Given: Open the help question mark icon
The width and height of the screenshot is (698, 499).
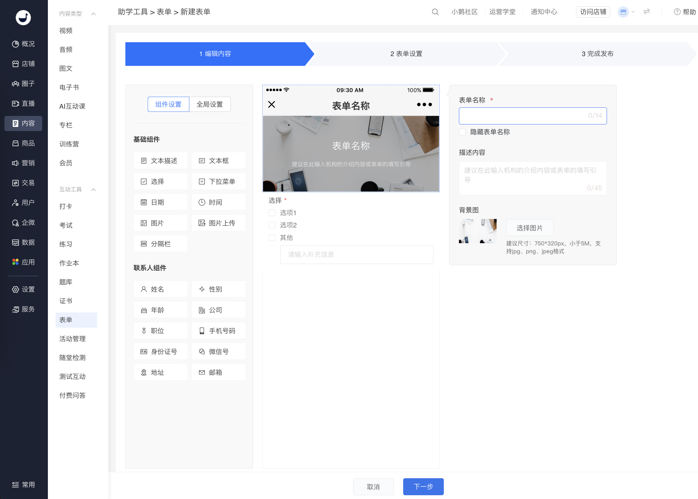Looking at the screenshot, I should click(677, 12).
